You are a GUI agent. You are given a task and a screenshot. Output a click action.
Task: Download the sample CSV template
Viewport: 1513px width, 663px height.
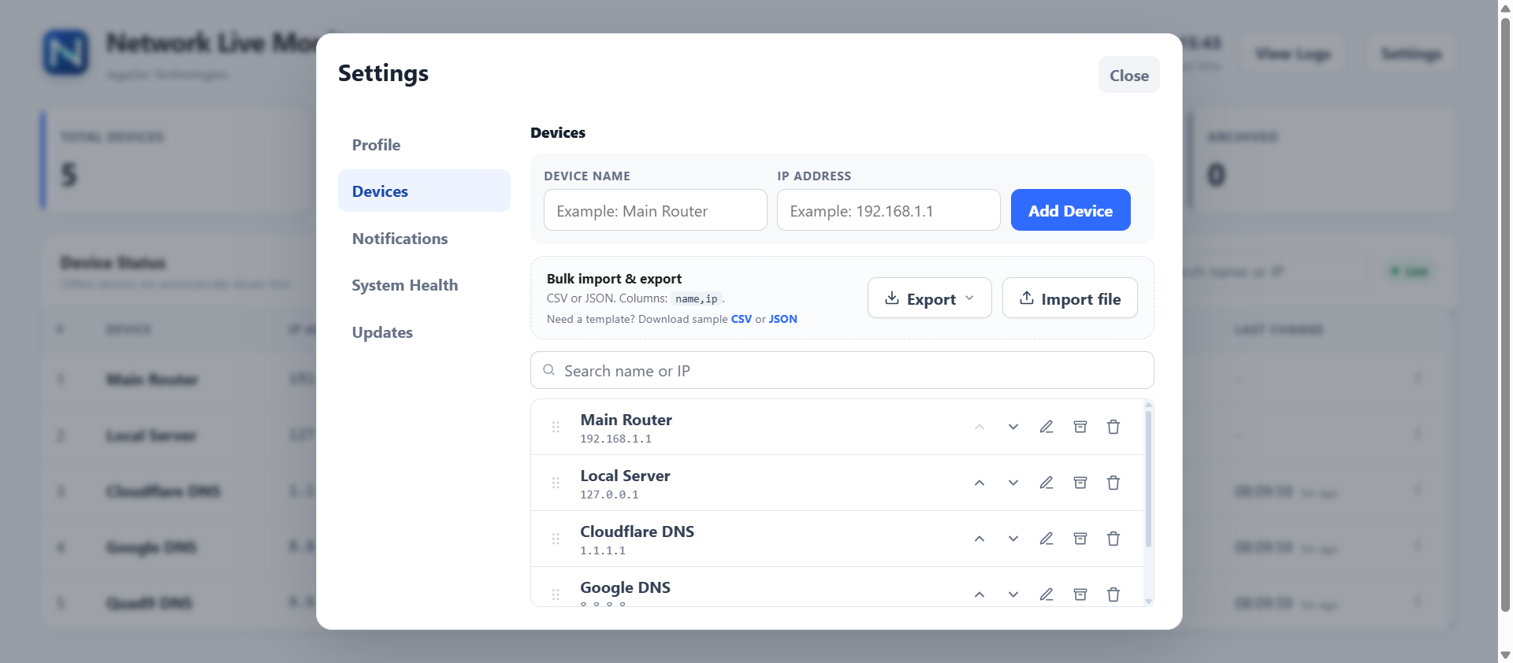pos(742,319)
